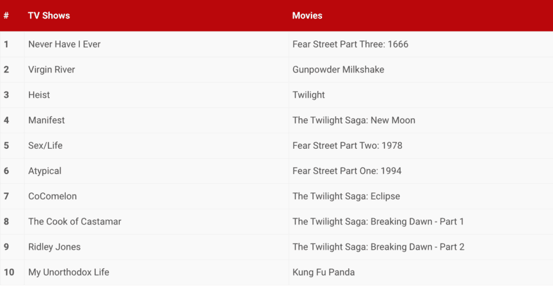Click the # column header
553x286 pixels.
tap(6, 15)
